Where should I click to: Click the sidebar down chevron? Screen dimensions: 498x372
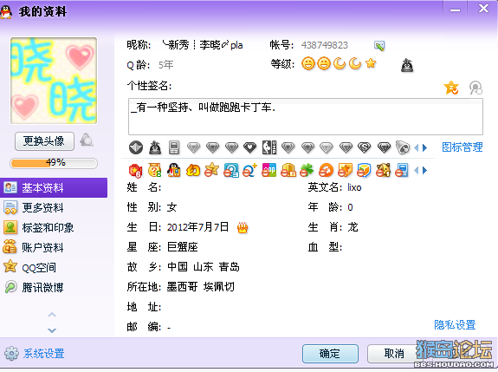coord(52,330)
